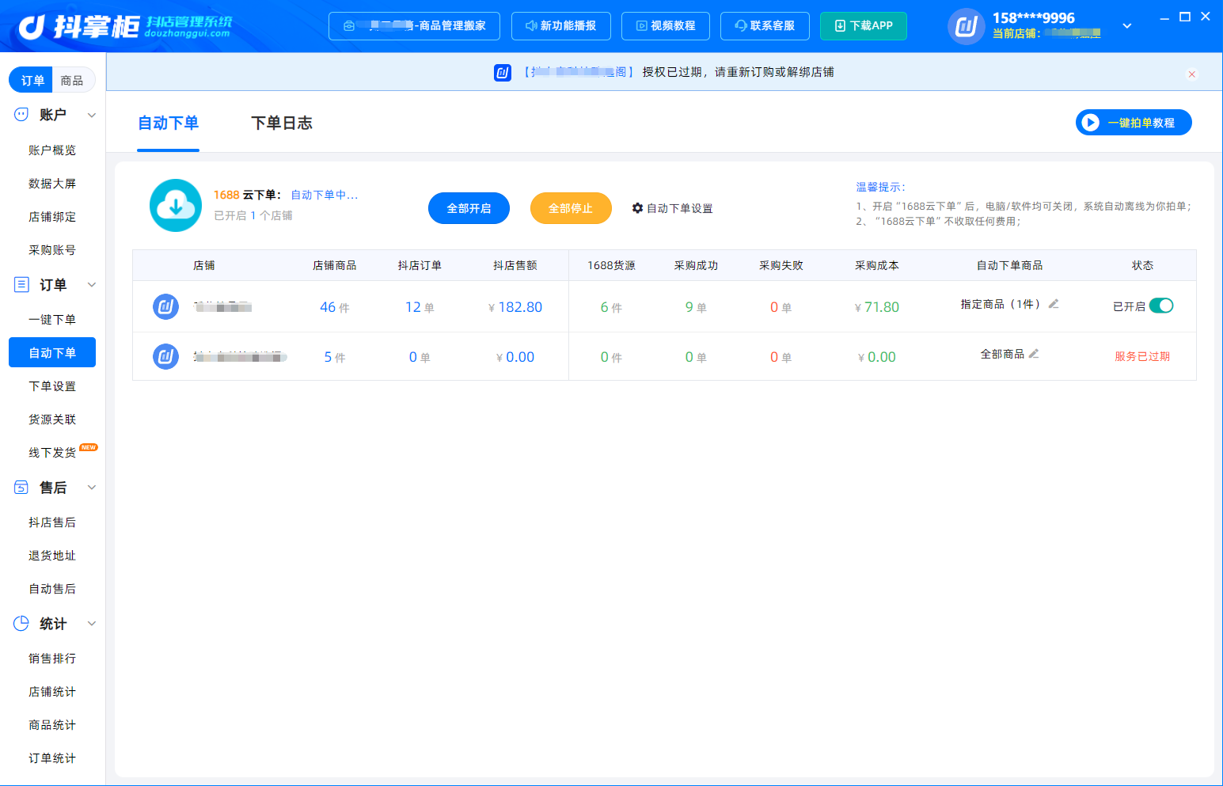
Task: Open 订单统计 in the sidebar
Action: click(52, 758)
